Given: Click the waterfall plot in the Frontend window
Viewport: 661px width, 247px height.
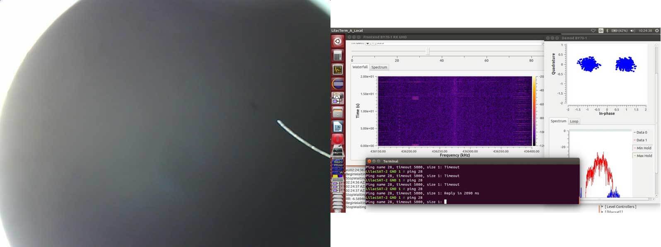Looking at the screenshot, I should click(455, 111).
